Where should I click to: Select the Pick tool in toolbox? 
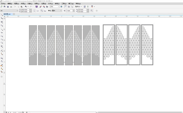[x=2, y=15]
